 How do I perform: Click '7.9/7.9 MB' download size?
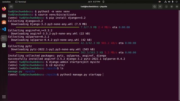pyautogui.click(x=89, y=27)
